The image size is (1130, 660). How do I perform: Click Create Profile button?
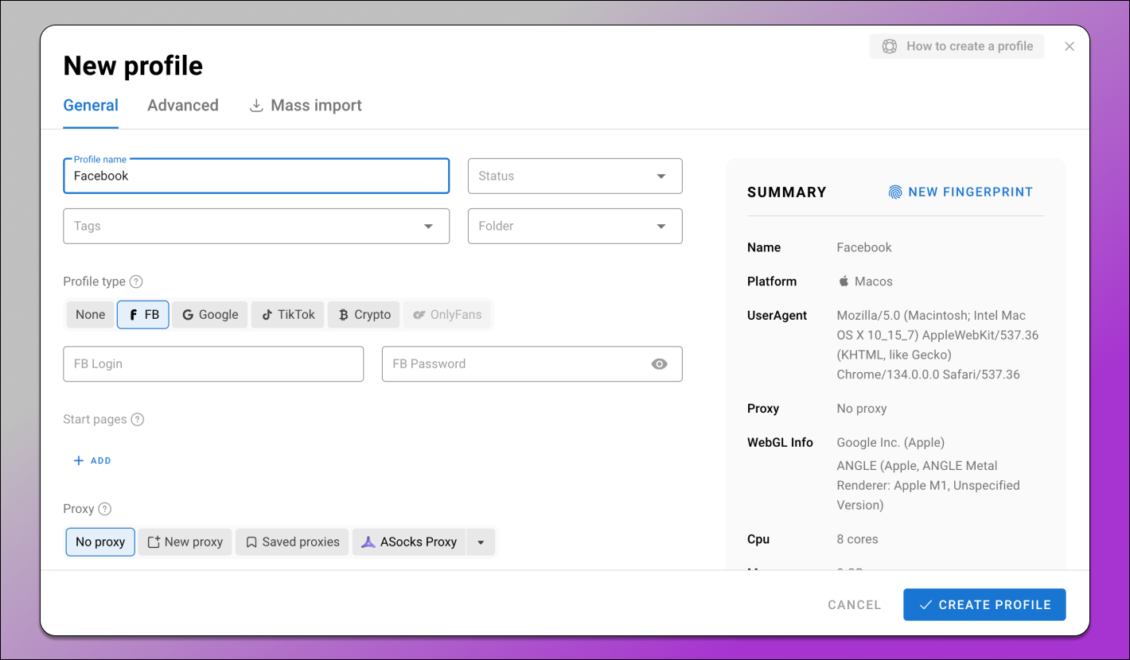(984, 604)
